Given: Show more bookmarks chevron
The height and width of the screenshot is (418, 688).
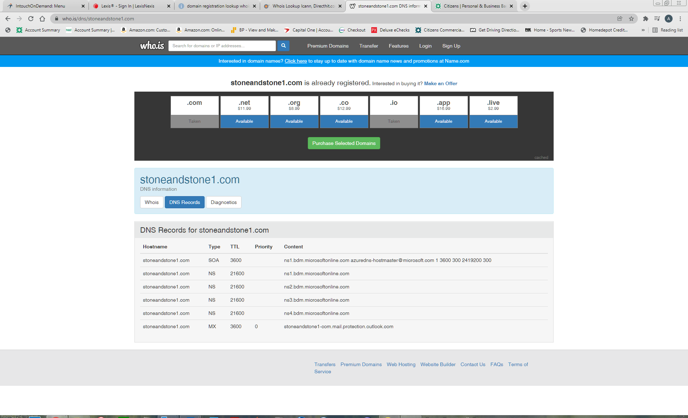Looking at the screenshot, I should [643, 30].
